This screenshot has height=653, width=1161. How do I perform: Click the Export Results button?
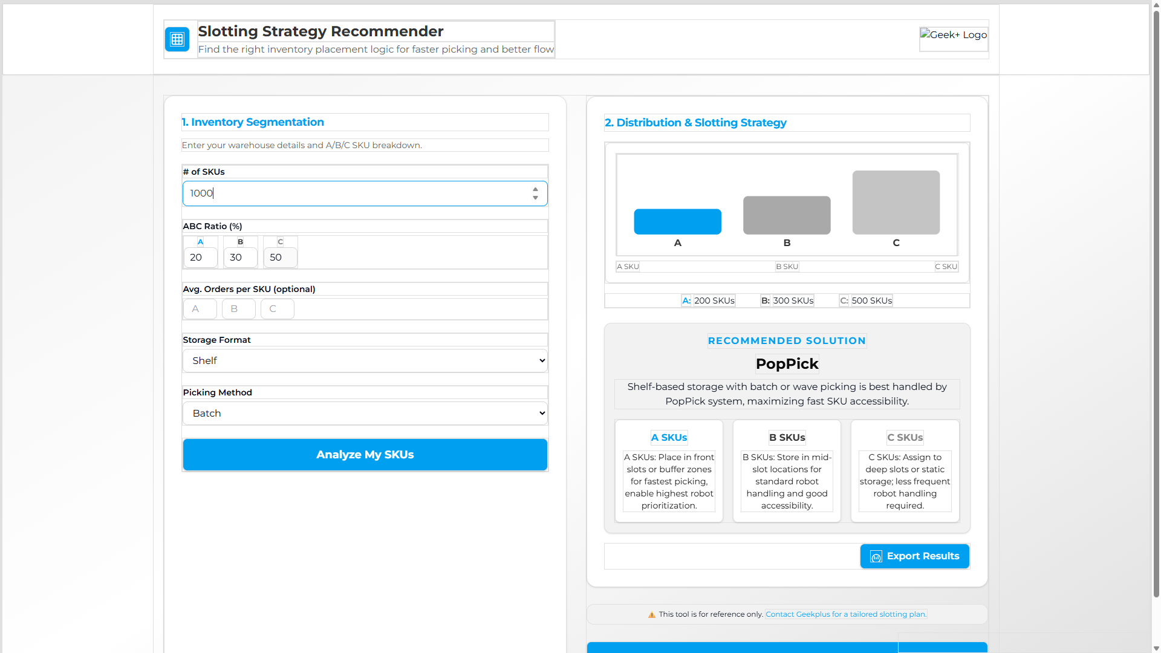pyautogui.click(x=914, y=556)
